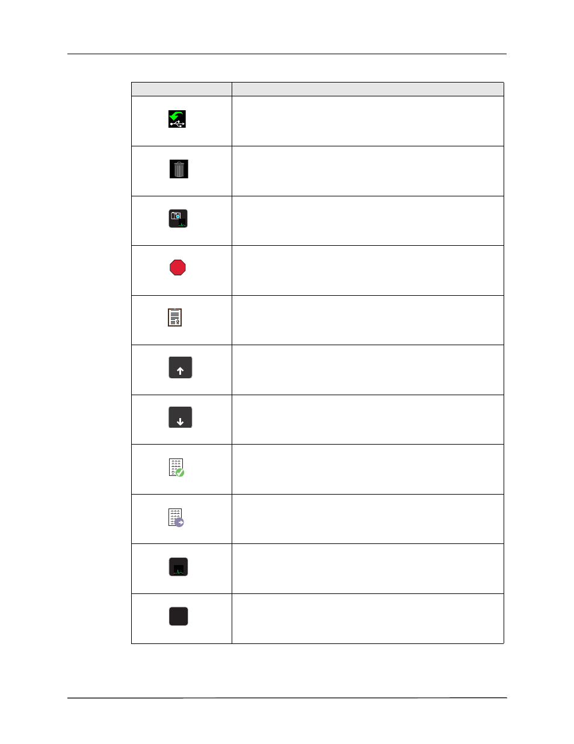Select the ECG sheet with green checkmark icon

coord(176,467)
